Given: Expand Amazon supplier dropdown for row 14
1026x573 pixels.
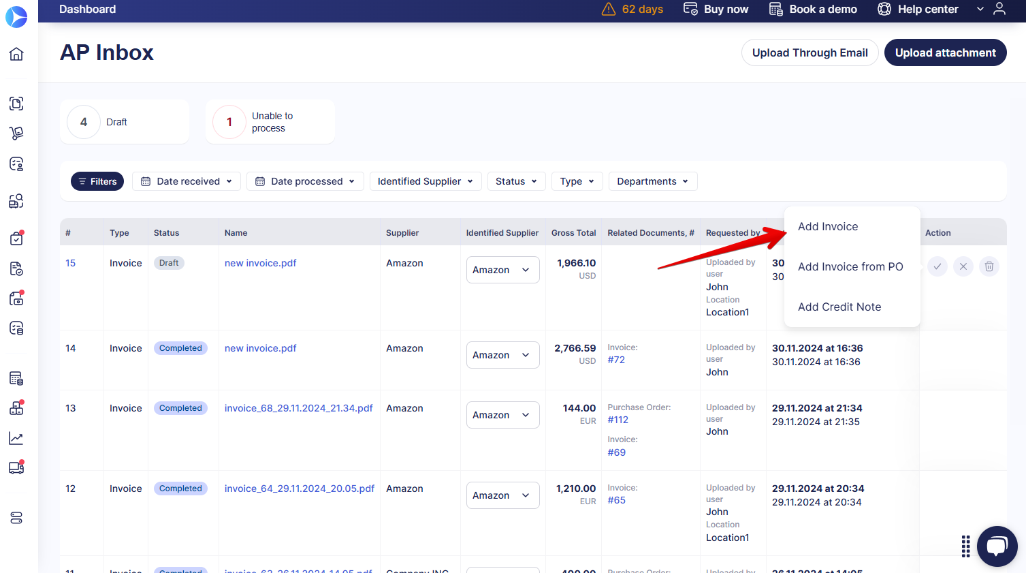Looking at the screenshot, I should pyautogui.click(x=503, y=355).
